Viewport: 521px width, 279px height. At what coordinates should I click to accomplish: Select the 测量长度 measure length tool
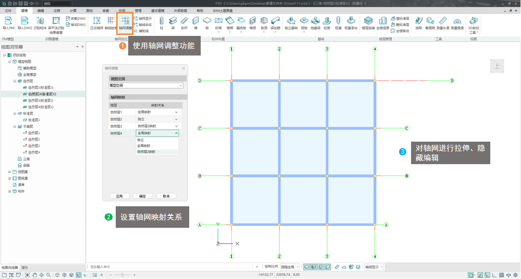(x=443, y=23)
